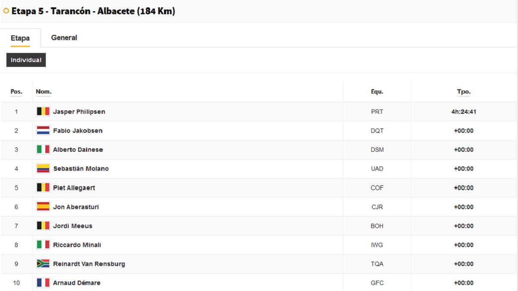Select the Etapa tab

point(20,38)
